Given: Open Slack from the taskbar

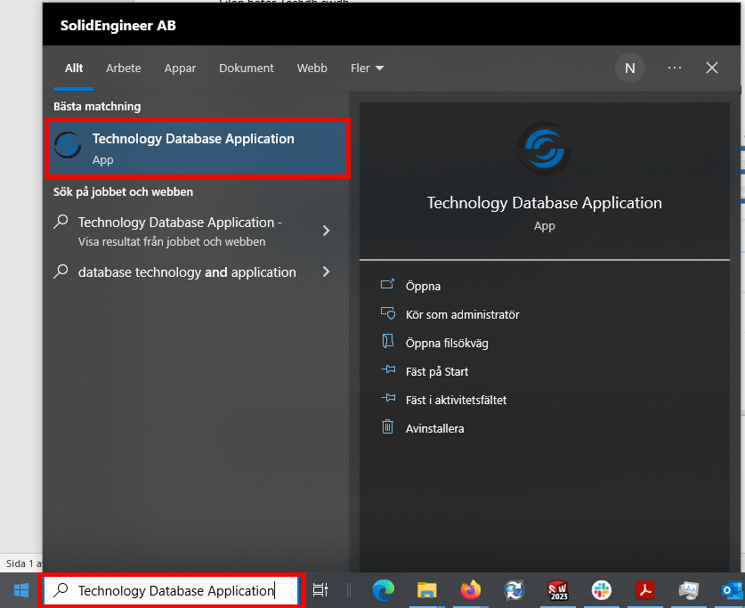Looking at the screenshot, I should [x=602, y=590].
